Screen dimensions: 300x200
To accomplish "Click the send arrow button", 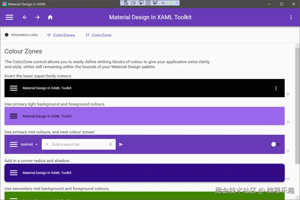I will 121,144.
